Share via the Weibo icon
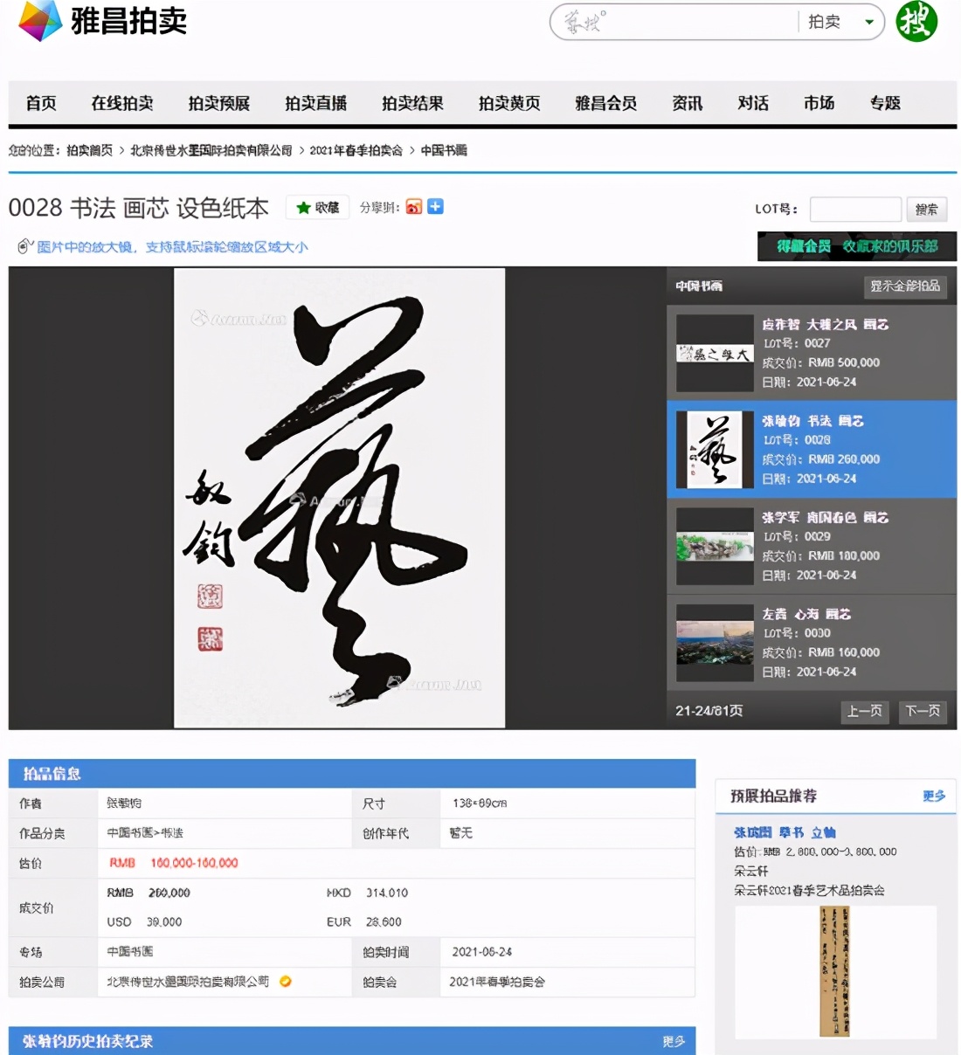Screen dimensions: 961x1055 [x=414, y=207]
